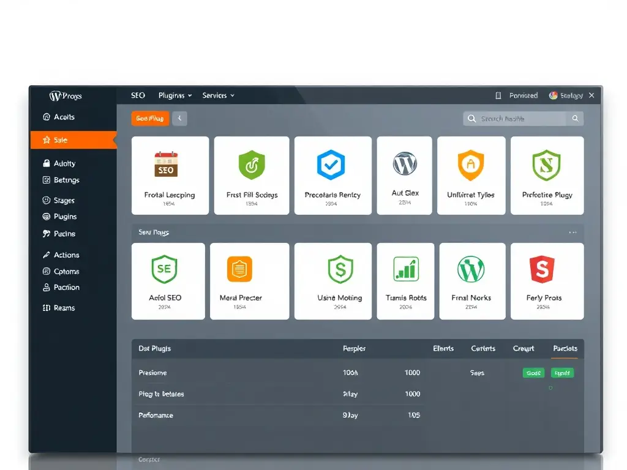
Task: Click the search plugins input field
Action: 517,118
